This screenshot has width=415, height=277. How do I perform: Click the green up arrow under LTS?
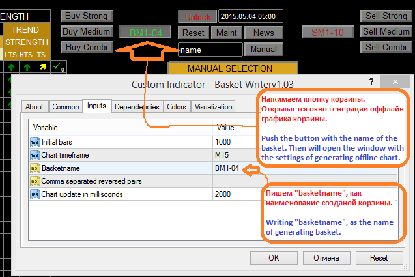pos(11,67)
